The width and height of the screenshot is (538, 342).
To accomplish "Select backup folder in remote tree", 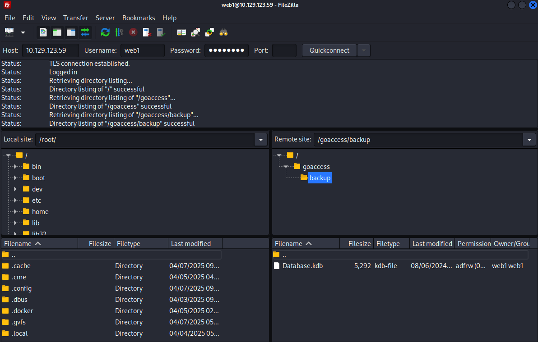I will tap(320, 178).
